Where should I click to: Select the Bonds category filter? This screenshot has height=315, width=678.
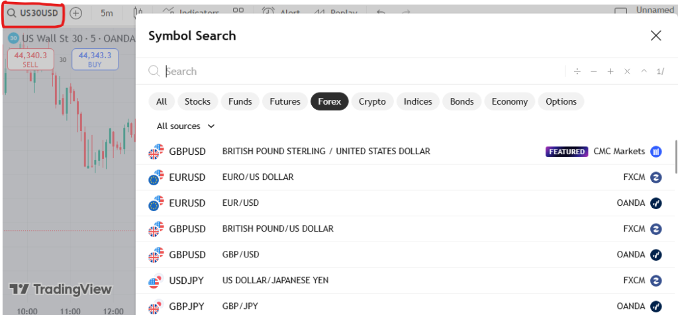461,101
